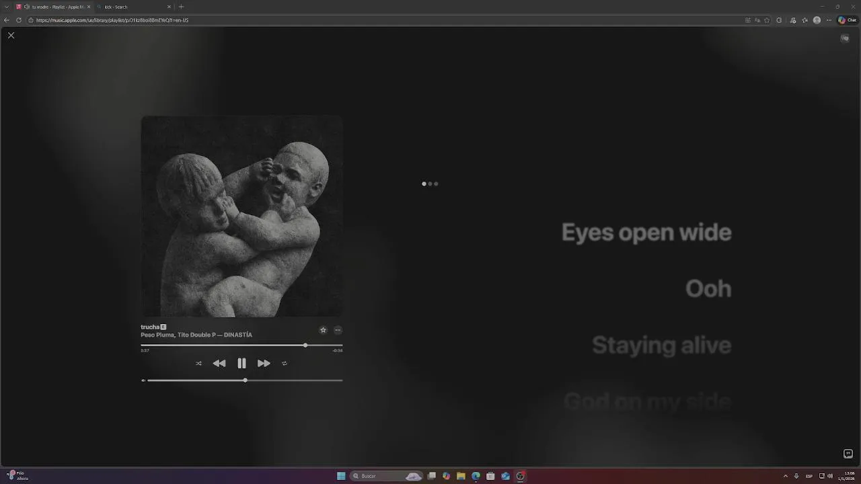Click the browser address bar URL
The width and height of the screenshot is (861, 484).
[112, 20]
